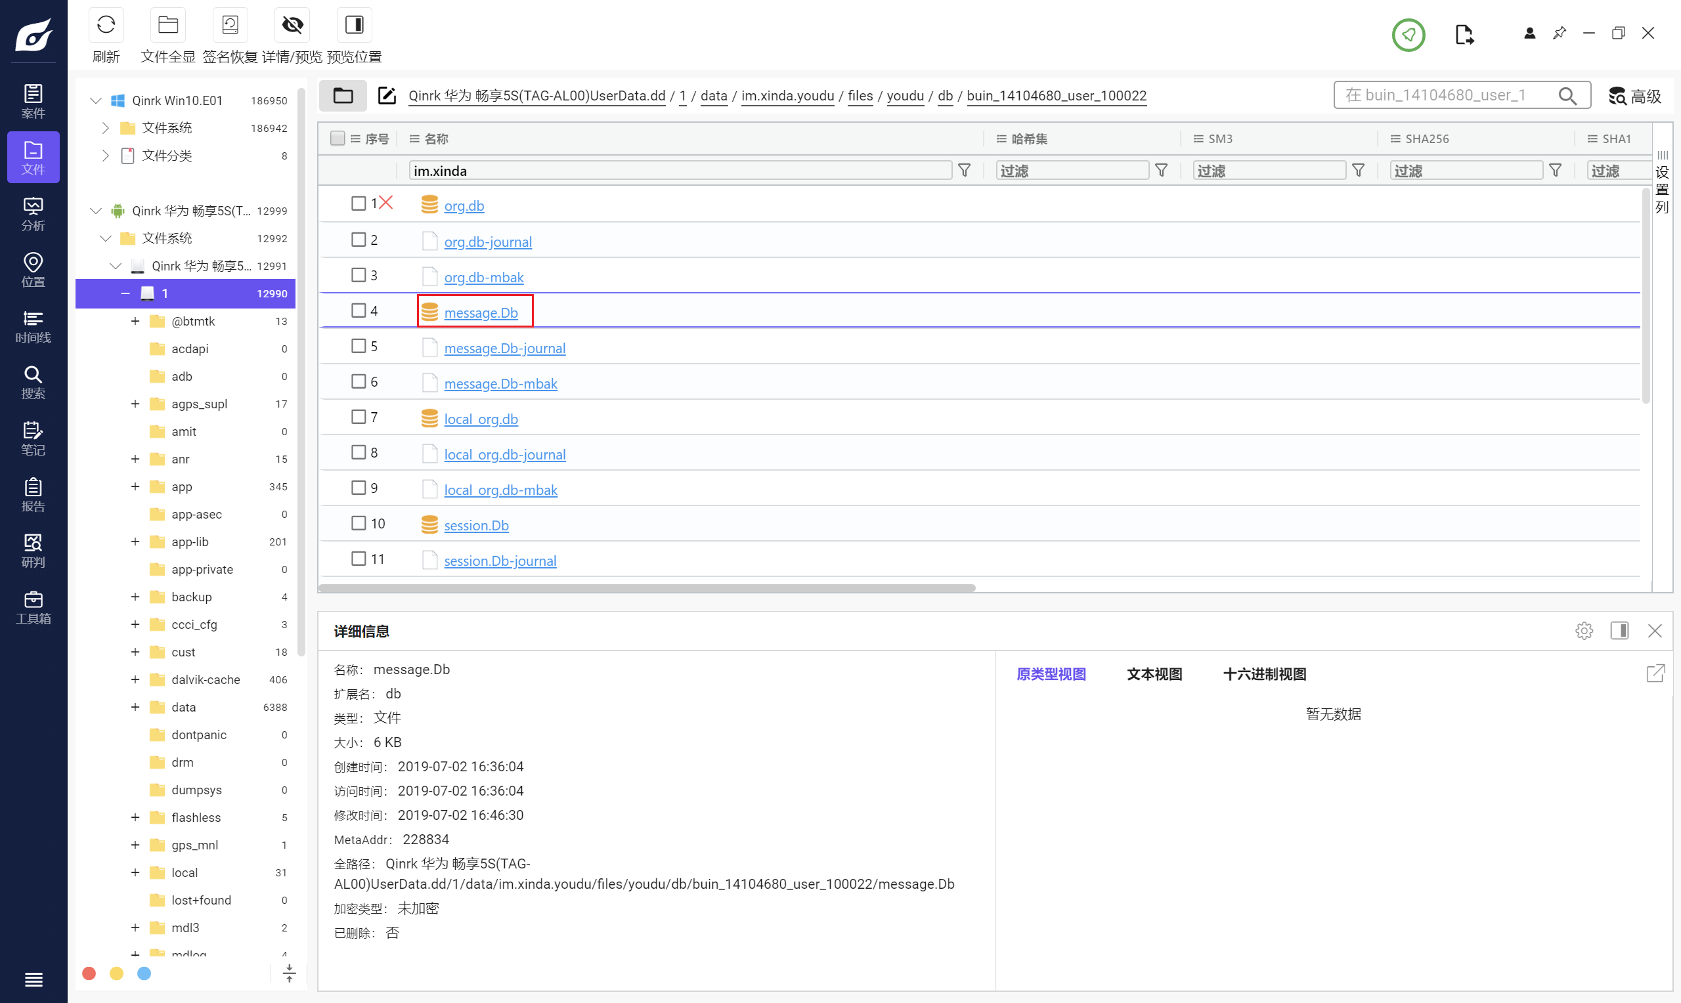
Task: Check the box for org.db-mbak row
Action: click(359, 275)
